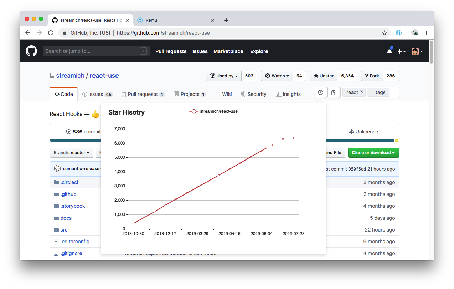The image size is (454, 289).
Task: Open Explore in GitHub header
Action: [259, 51]
